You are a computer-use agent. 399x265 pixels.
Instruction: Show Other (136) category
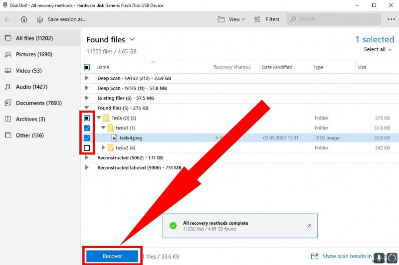click(x=40, y=135)
